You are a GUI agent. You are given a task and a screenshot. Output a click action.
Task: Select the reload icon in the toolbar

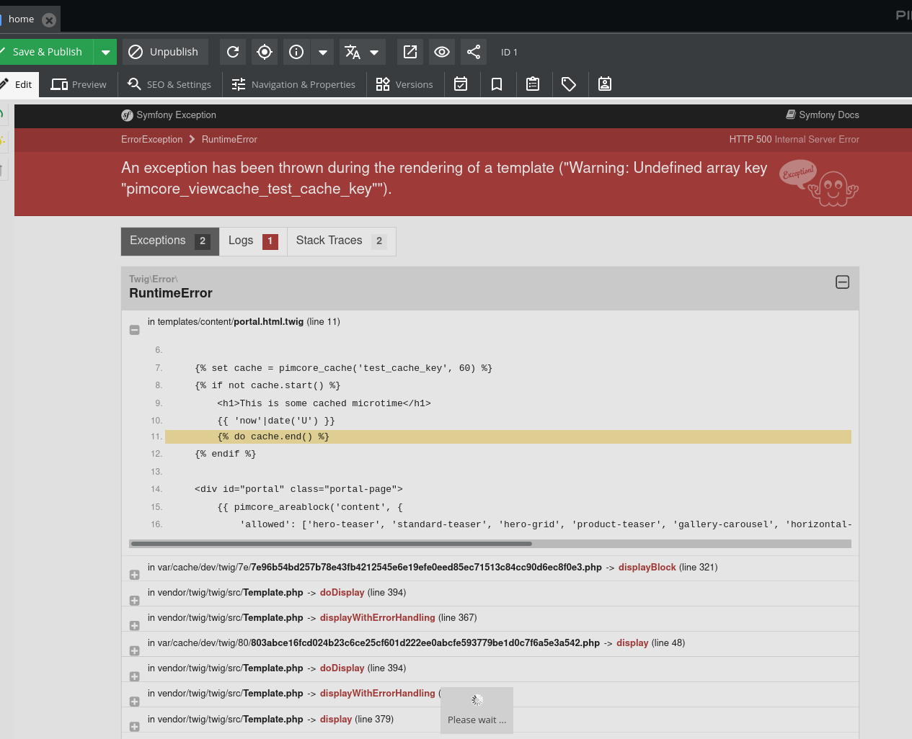tap(232, 52)
